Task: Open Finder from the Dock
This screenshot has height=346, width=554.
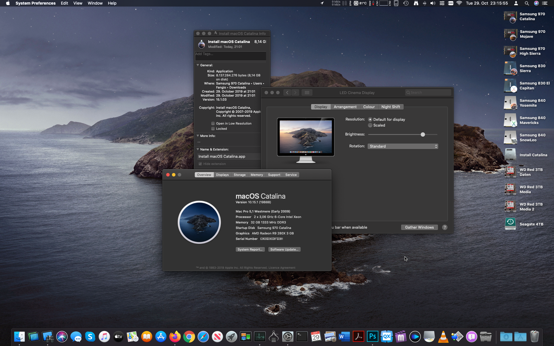Action: [x=19, y=336]
